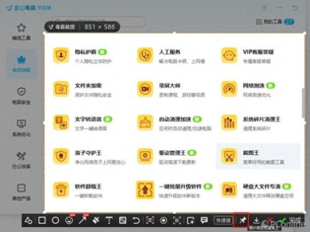
Task: Click the tool list vertical scrollbar
Action: click(x=303, y=103)
